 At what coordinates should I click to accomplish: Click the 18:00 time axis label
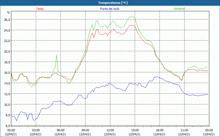(x=159, y=130)
